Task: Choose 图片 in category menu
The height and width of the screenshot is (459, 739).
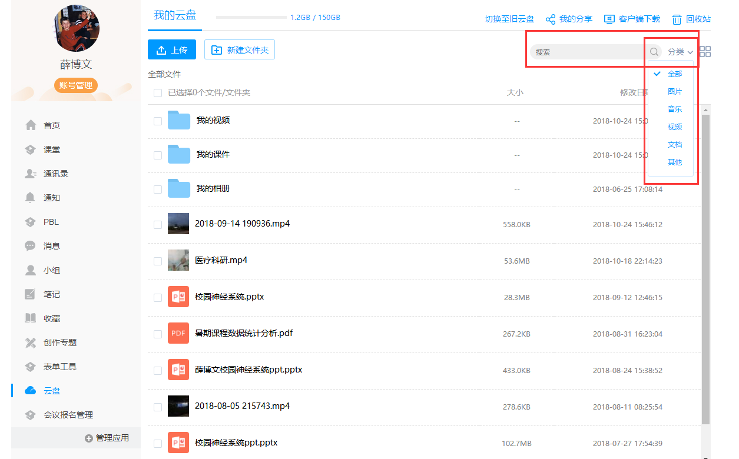Action: [x=675, y=92]
